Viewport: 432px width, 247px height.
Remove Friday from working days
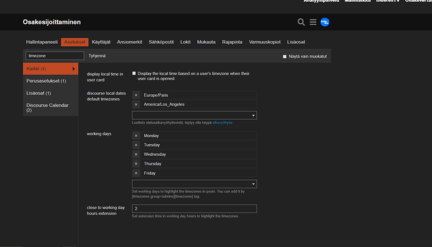tap(136, 173)
